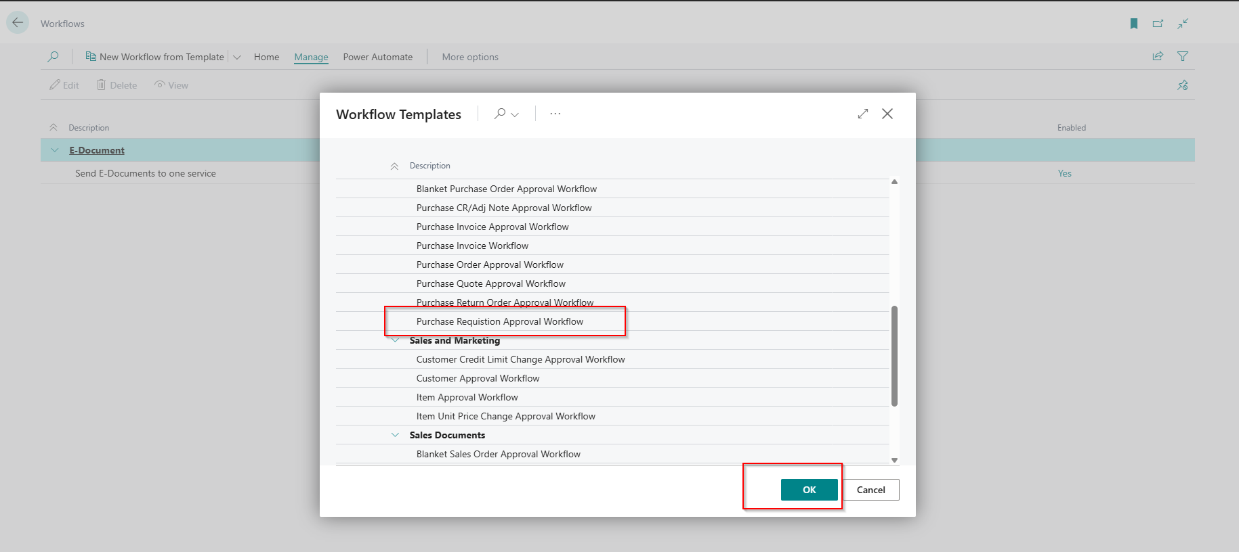The image size is (1239, 552).
Task: Click the search magnifier in Workflows toolbar
Action: (x=53, y=57)
